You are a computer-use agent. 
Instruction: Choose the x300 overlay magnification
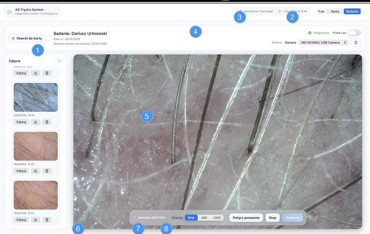click(217, 218)
